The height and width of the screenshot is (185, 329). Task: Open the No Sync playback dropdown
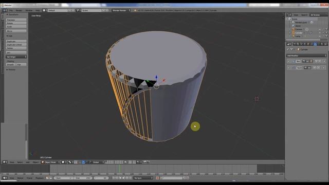(143, 178)
